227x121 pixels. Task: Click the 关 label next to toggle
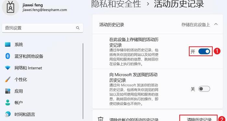click(193, 89)
